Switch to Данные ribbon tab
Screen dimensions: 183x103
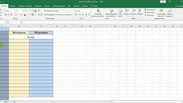tap(47, 6)
